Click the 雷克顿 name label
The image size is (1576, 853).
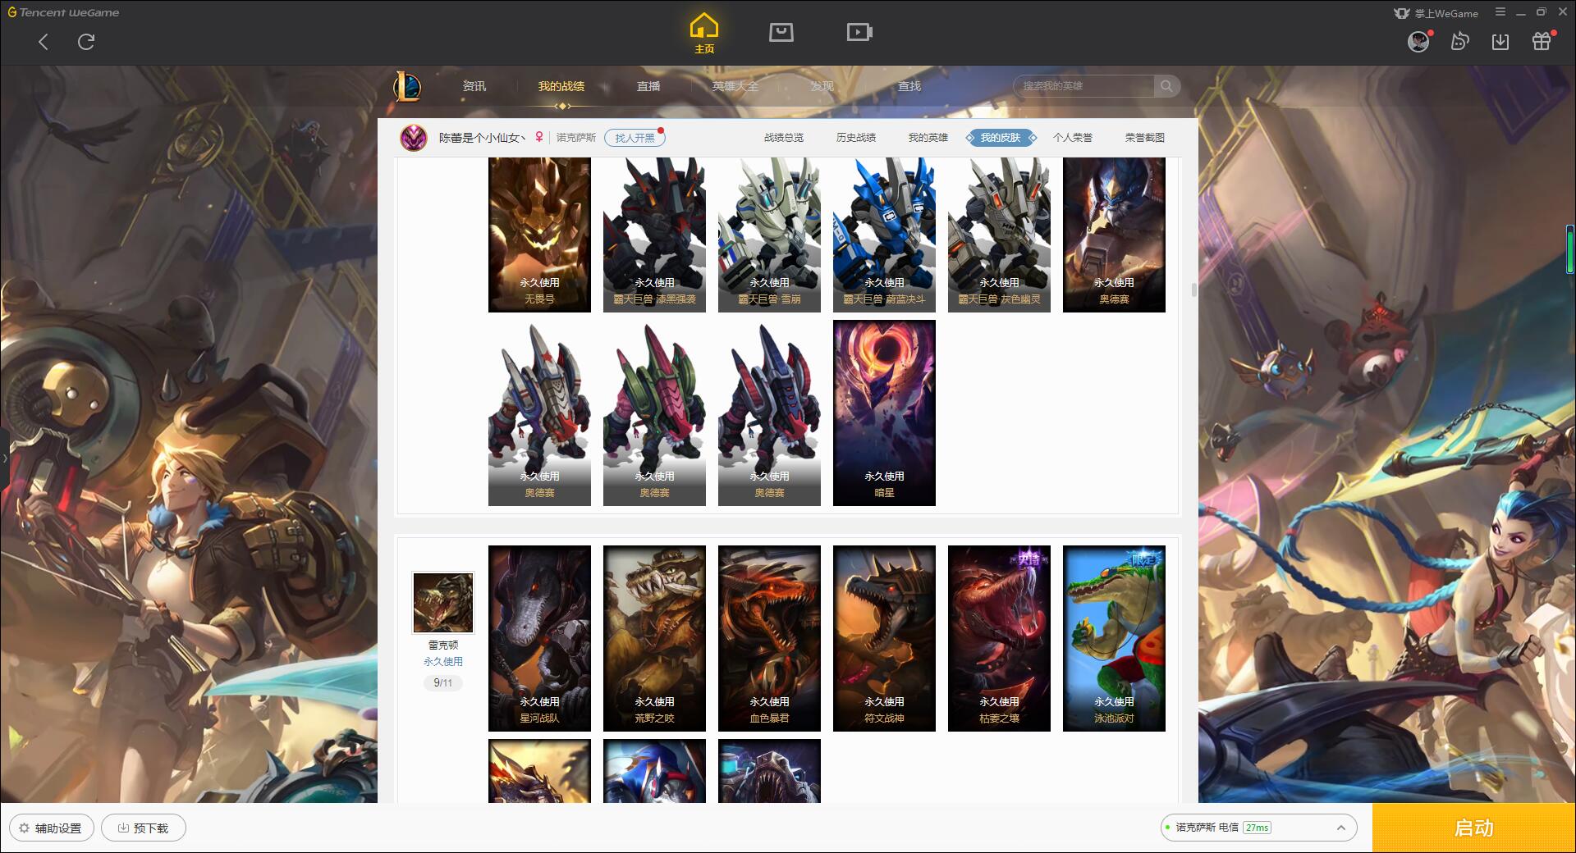click(x=443, y=645)
